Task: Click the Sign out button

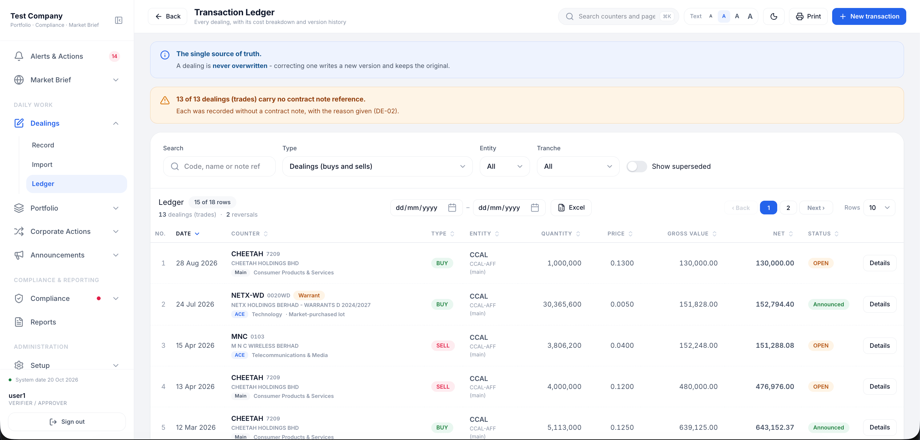Action: coord(67,422)
